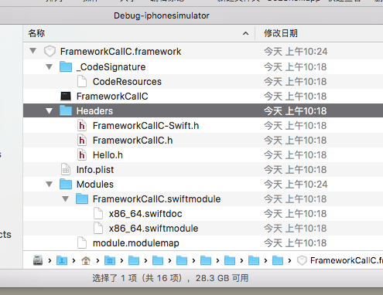Click the Users folder icon in path bar
383x295 pixels.
62,260
